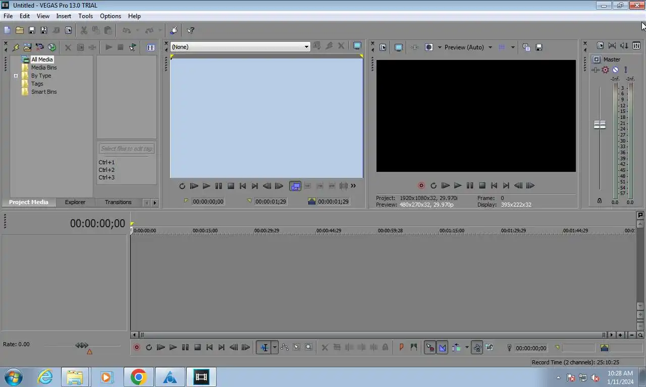Click the timeline Record button
This screenshot has width=646, height=387.
click(x=137, y=348)
